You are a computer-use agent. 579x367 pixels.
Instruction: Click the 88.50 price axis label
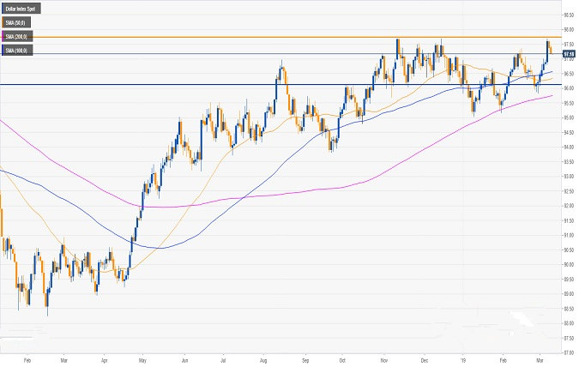click(569, 309)
